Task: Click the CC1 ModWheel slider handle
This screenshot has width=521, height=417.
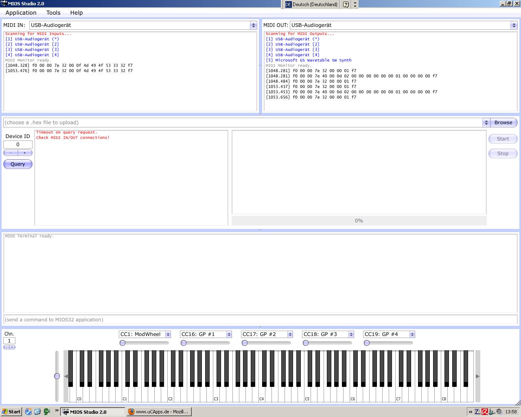Action: [123, 343]
